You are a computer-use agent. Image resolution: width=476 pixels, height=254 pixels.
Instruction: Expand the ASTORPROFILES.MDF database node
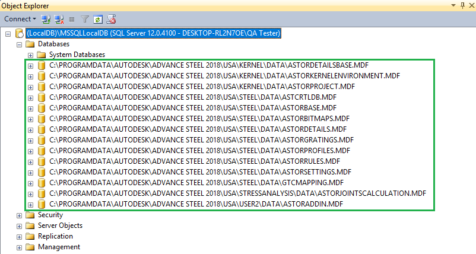[30, 151]
